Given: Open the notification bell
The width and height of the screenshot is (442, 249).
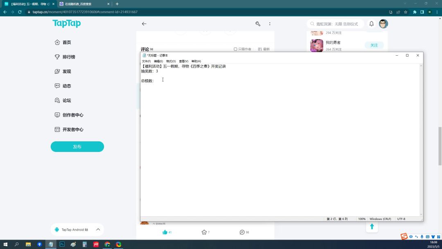Looking at the screenshot, I should tap(372, 24).
